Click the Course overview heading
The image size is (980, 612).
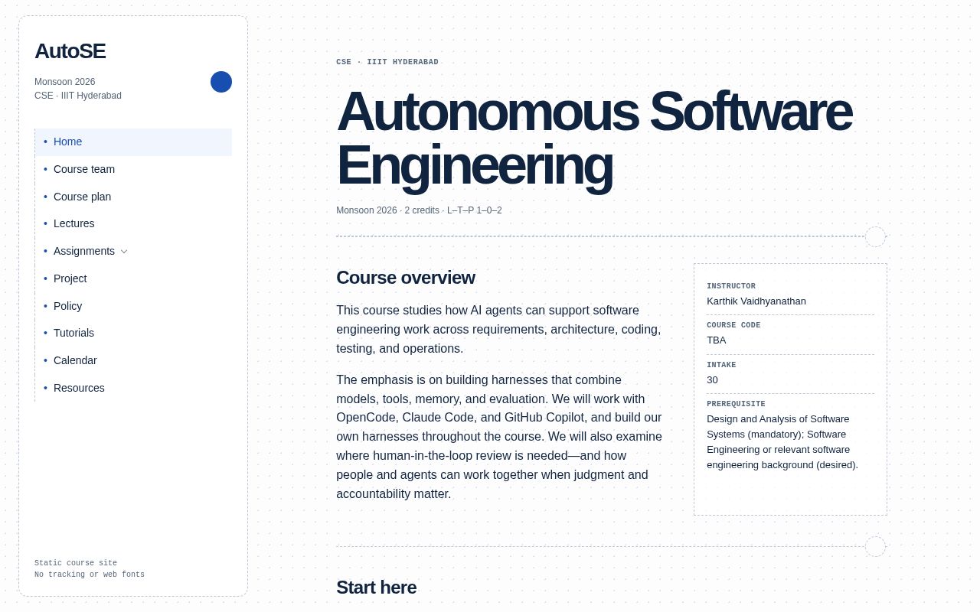405,278
